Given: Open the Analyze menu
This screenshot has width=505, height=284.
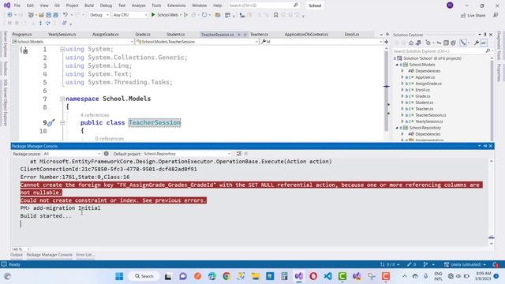Looking at the screenshot, I should pyautogui.click(x=139, y=6).
